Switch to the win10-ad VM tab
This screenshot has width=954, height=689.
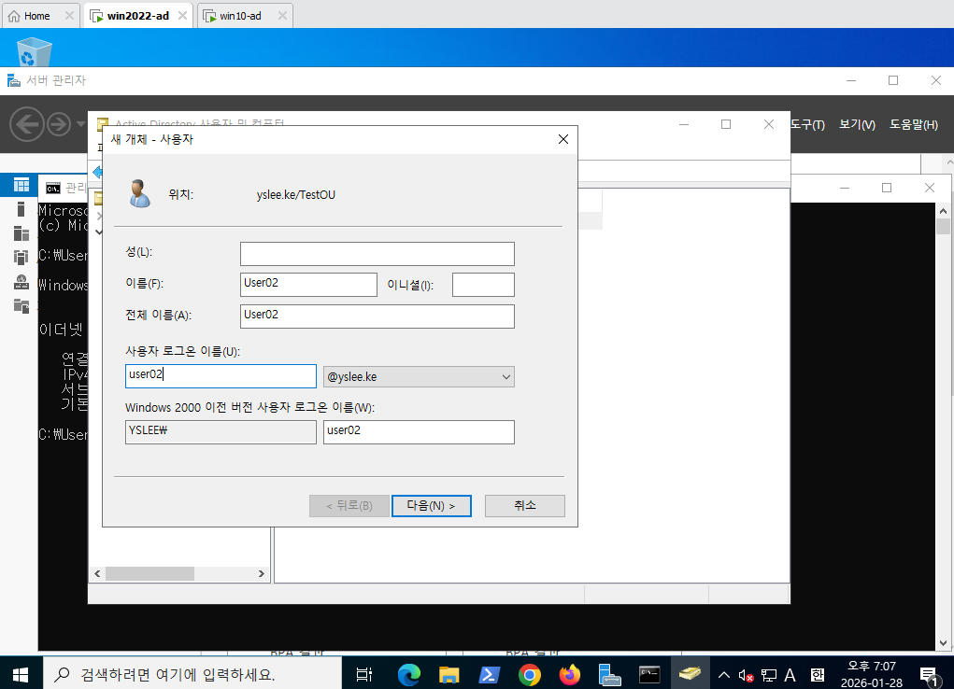240,16
